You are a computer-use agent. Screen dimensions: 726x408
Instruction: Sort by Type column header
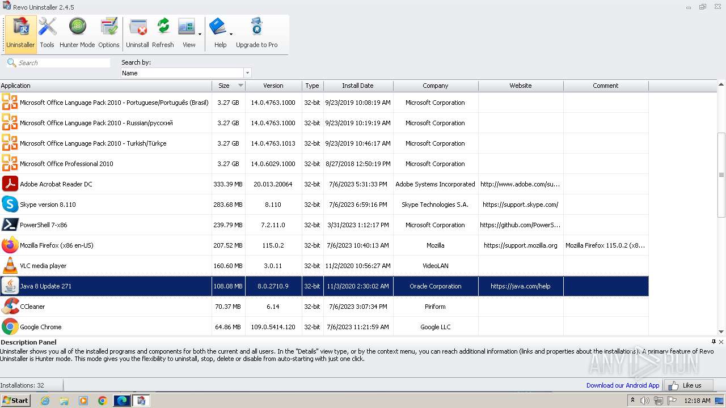(x=312, y=86)
